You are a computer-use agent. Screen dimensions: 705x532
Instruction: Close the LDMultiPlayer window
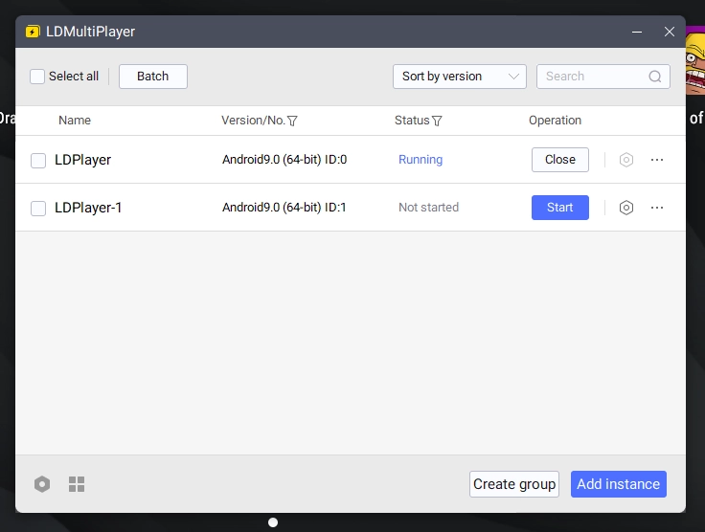[x=669, y=32]
